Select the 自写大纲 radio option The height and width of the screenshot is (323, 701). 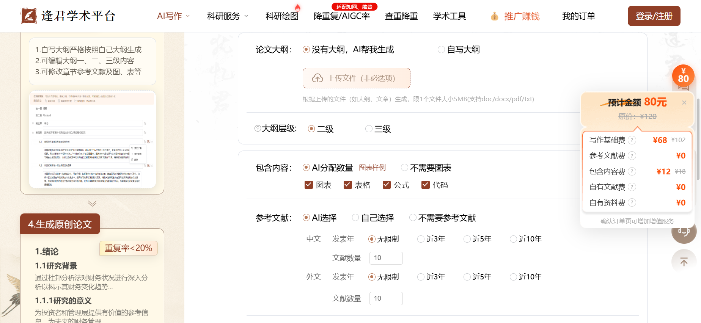tap(459, 50)
